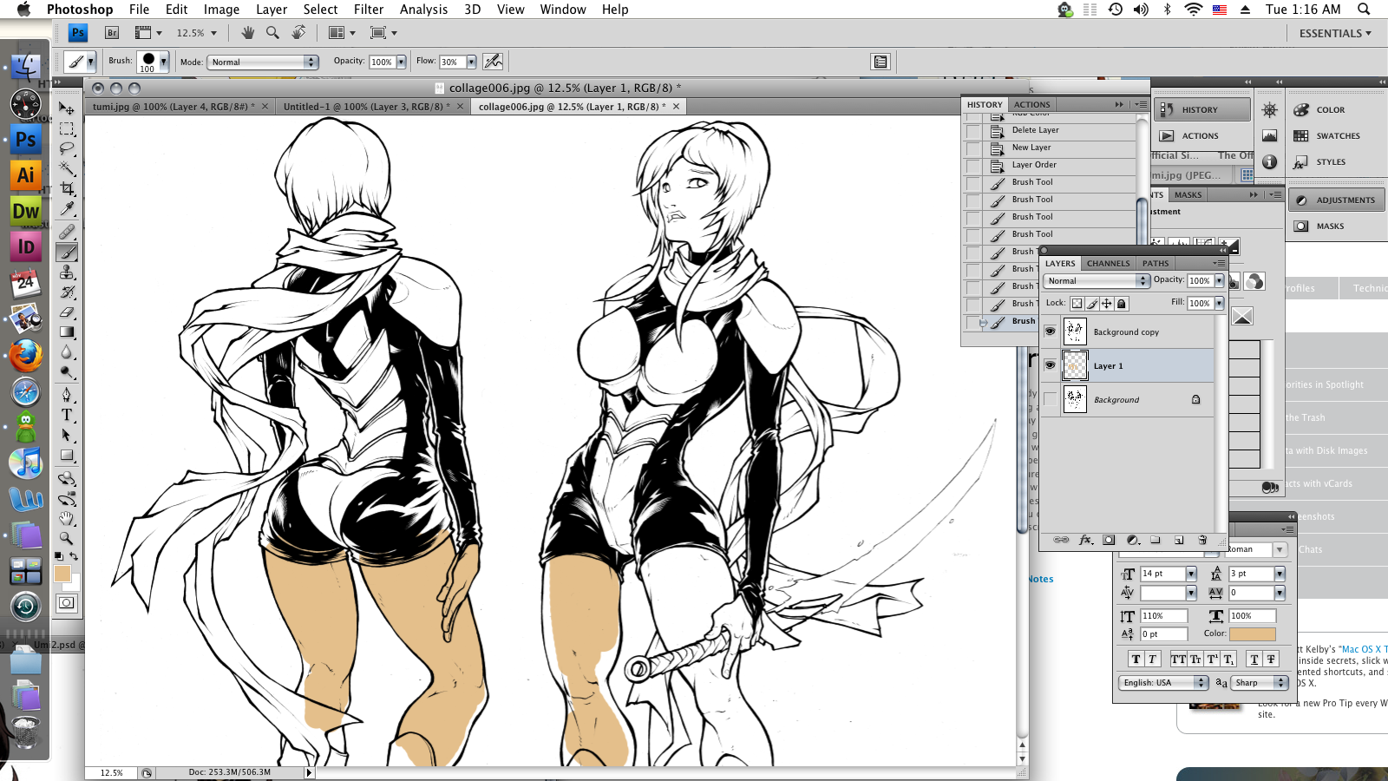The height and width of the screenshot is (781, 1388).
Task: Select the Move tool
Action: [x=67, y=108]
